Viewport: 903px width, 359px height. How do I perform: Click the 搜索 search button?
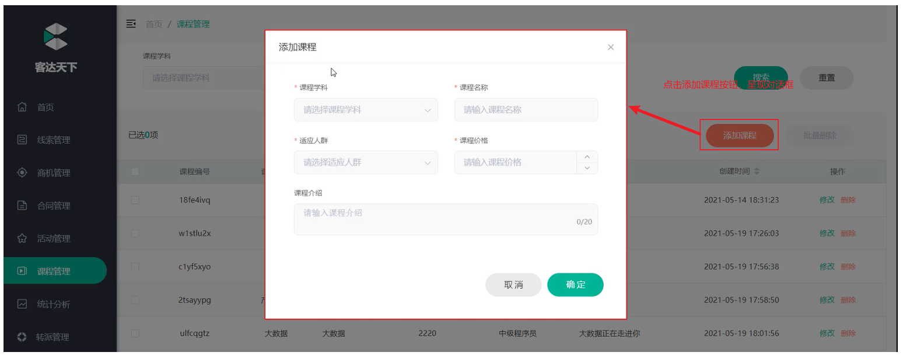pos(761,78)
